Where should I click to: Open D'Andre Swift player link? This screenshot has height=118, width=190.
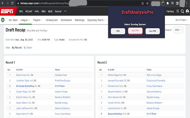[114, 86]
